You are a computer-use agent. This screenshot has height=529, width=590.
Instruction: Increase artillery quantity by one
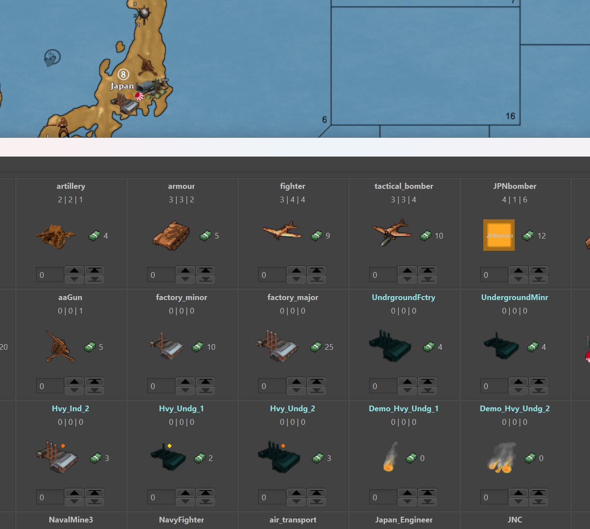pos(74,270)
